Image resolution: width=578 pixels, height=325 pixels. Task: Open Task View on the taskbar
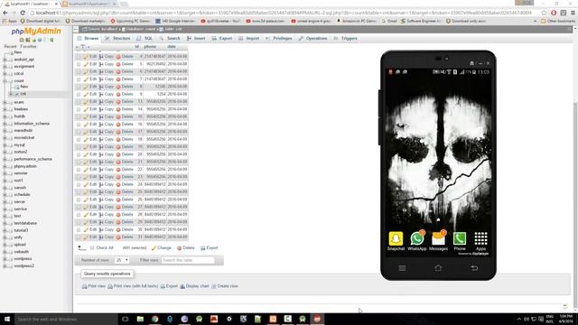tap(126, 319)
